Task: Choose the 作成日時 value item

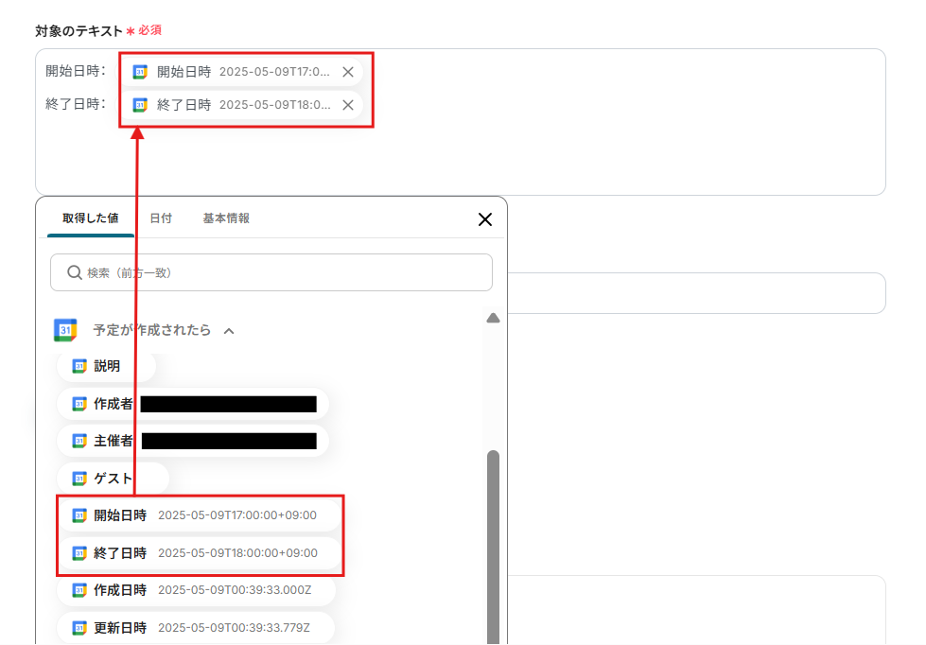Action: [x=196, y=590]
